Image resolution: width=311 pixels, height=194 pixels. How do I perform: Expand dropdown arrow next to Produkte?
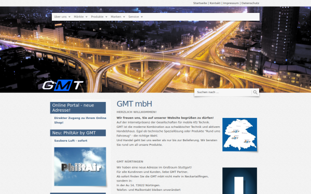(x=106, y=17)
